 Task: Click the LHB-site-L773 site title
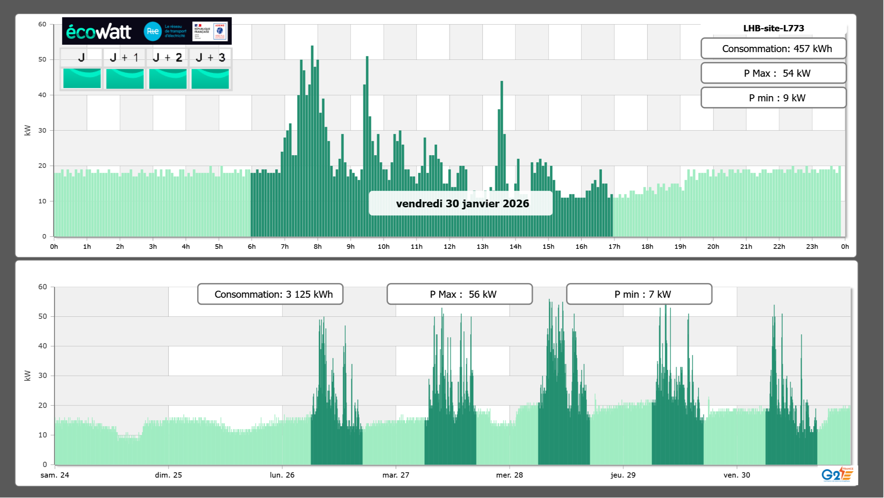(x=773, y=28)
